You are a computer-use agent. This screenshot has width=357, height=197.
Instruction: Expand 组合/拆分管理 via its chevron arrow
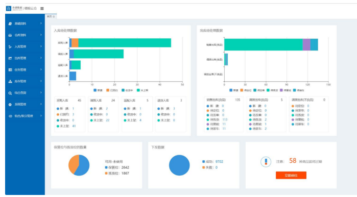(x=41, y=116)
